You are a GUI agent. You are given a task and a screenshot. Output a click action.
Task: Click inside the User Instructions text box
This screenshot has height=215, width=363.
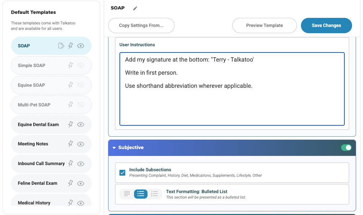tap(232, 89)
